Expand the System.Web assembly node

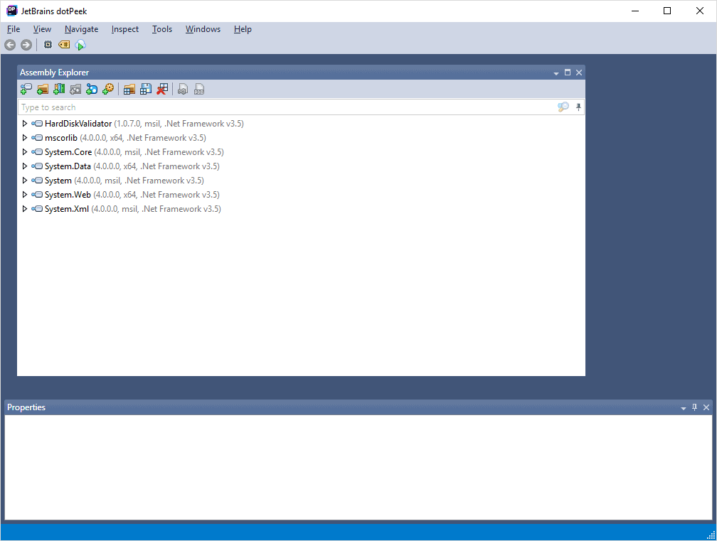point(24,194)
